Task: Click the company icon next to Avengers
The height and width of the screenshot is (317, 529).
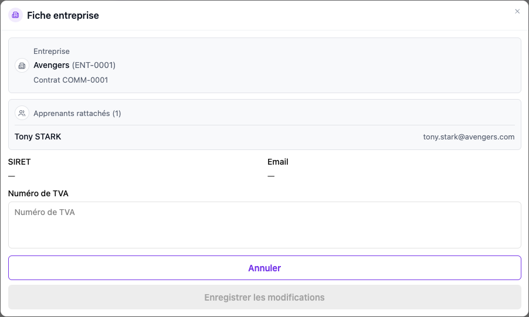Action: [22, 66]
